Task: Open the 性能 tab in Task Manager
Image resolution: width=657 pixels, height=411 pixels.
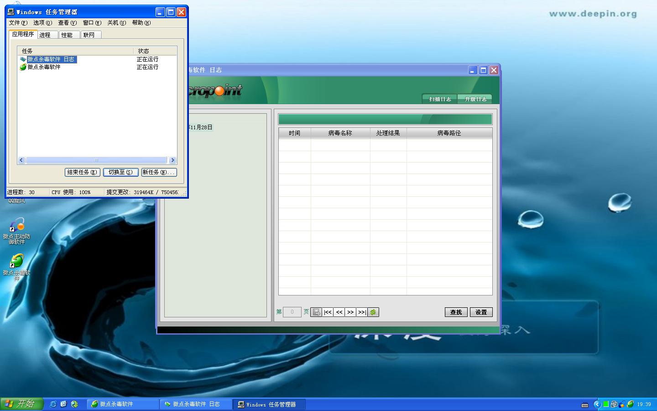Action: [x=68, y=35]
